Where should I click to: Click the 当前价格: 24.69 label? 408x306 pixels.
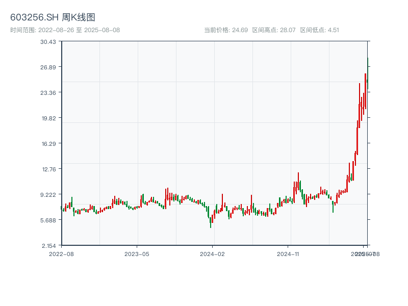tap(226, 30)
